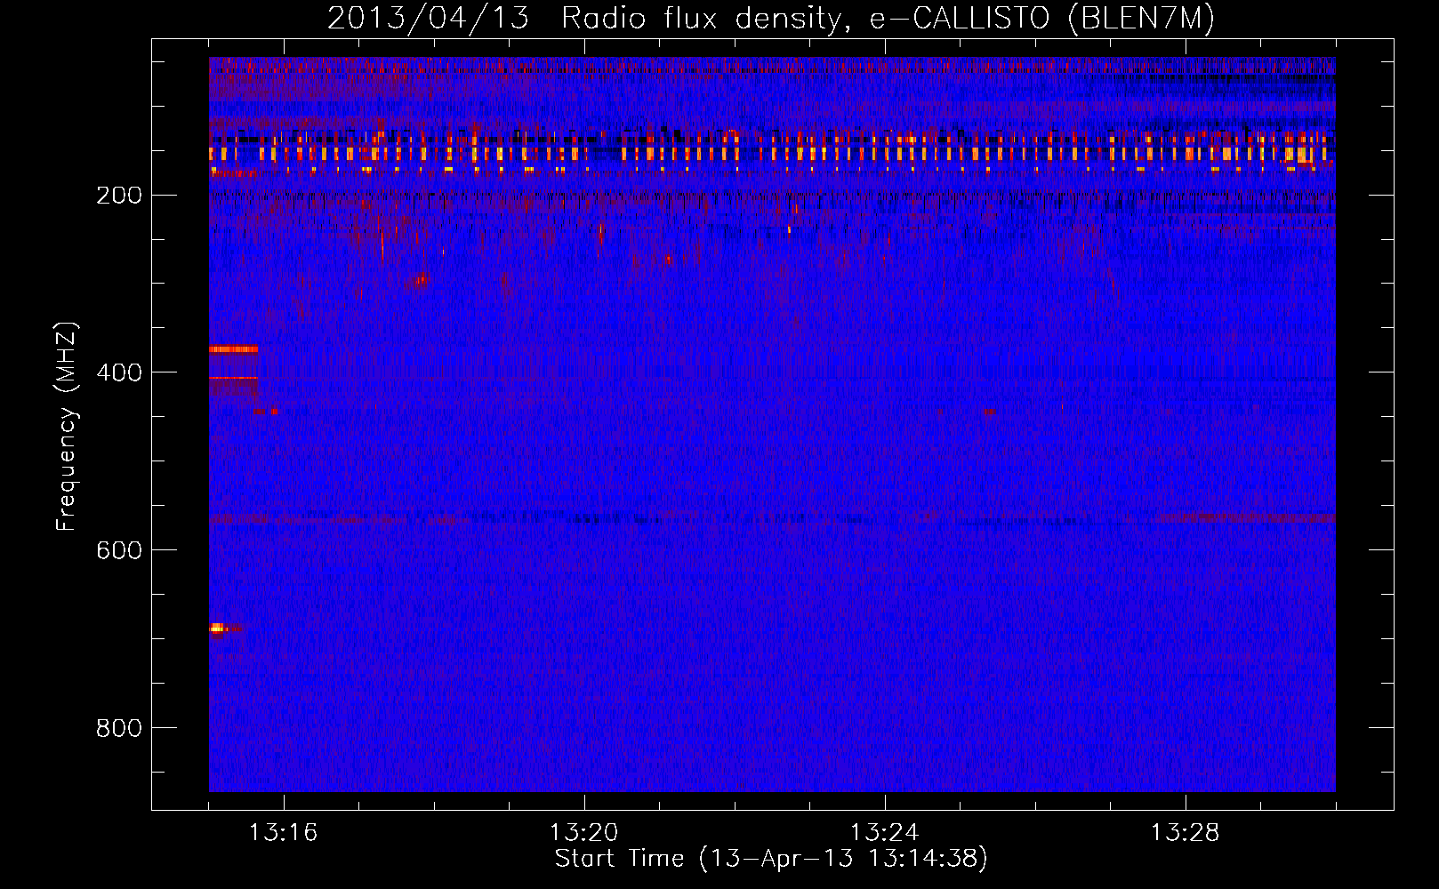Click the 600 frequency tick label

(x=119, y=550)
